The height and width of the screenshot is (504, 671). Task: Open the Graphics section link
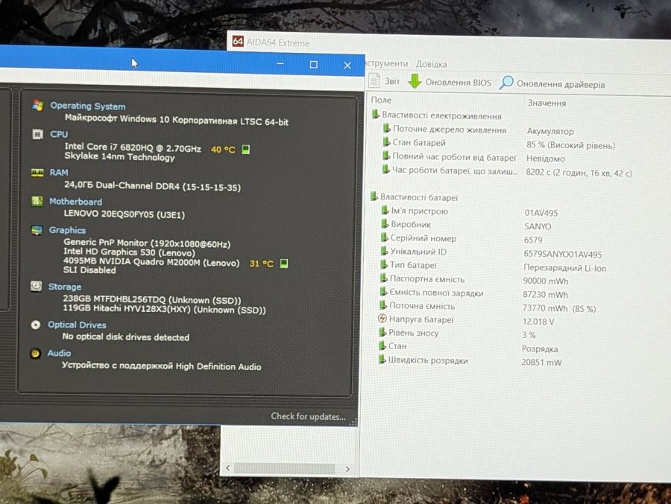tap(67, 230)
